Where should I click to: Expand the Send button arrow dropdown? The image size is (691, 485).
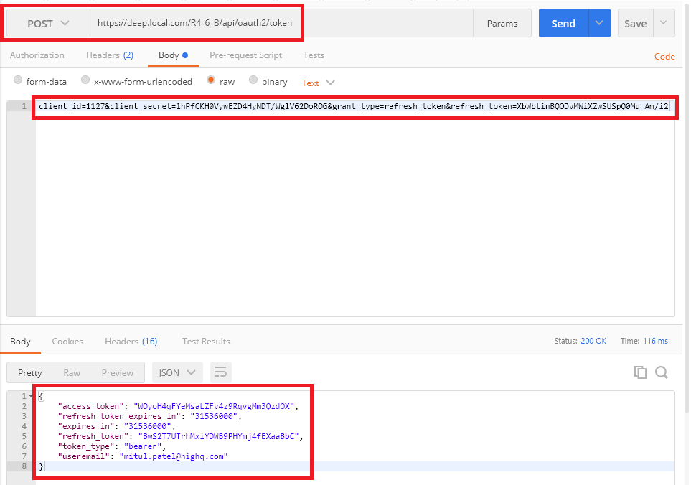click(599, 23)
